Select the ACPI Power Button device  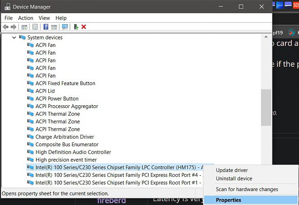pos(57,99)
